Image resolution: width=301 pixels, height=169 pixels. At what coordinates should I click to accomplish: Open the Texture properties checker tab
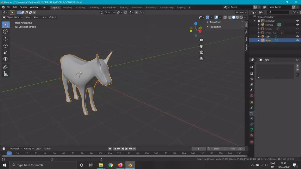click(252, 142)
